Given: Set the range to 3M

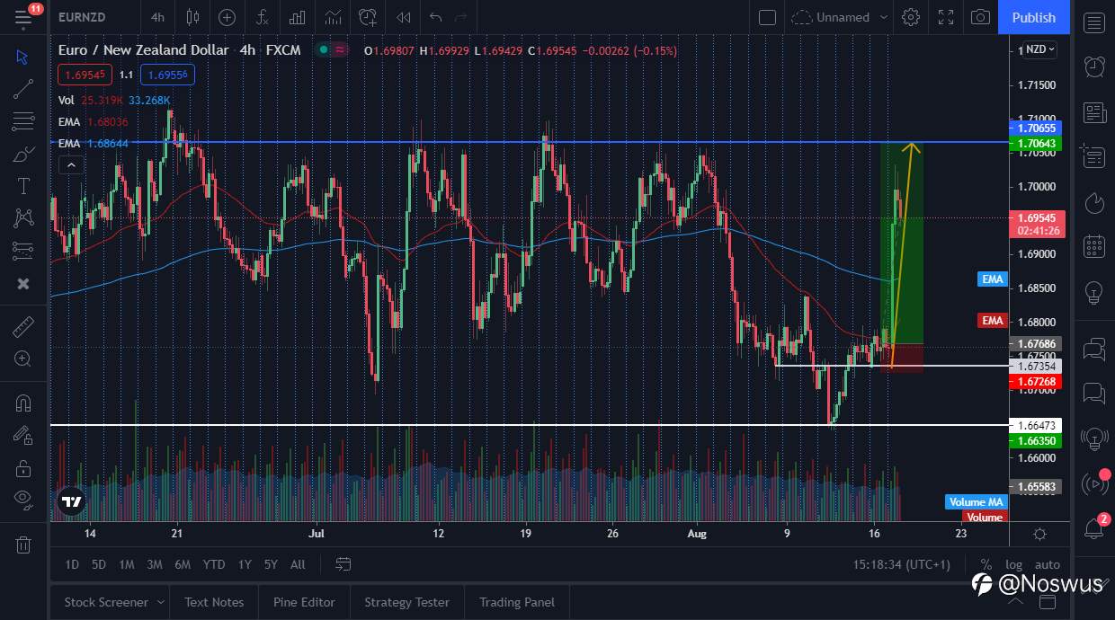Looking at the screenshot, I should click(x=155, y=564).
